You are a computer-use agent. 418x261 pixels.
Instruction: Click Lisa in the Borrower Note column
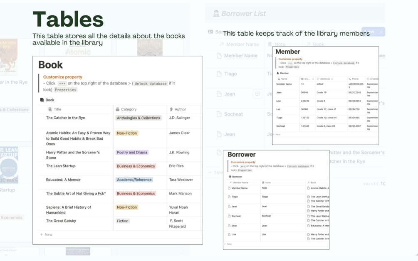(264, 234)
